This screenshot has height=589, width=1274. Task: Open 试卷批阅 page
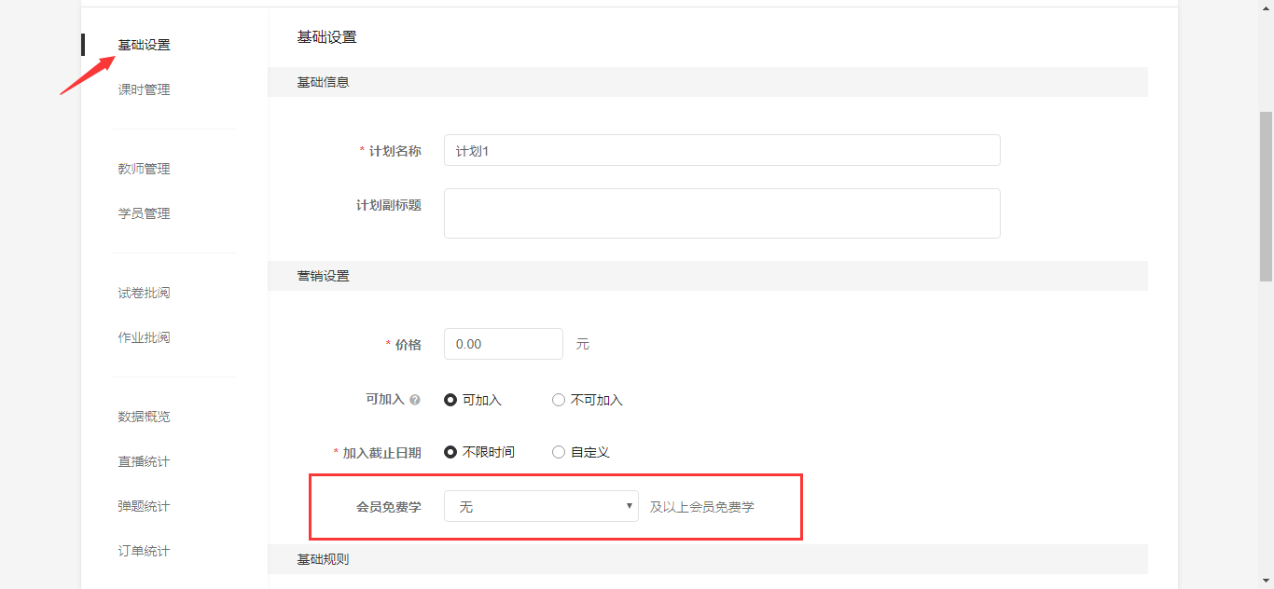point(144,293)
